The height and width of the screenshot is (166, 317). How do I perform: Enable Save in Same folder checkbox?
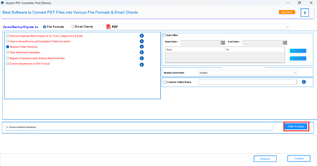[x=8, y=41]
